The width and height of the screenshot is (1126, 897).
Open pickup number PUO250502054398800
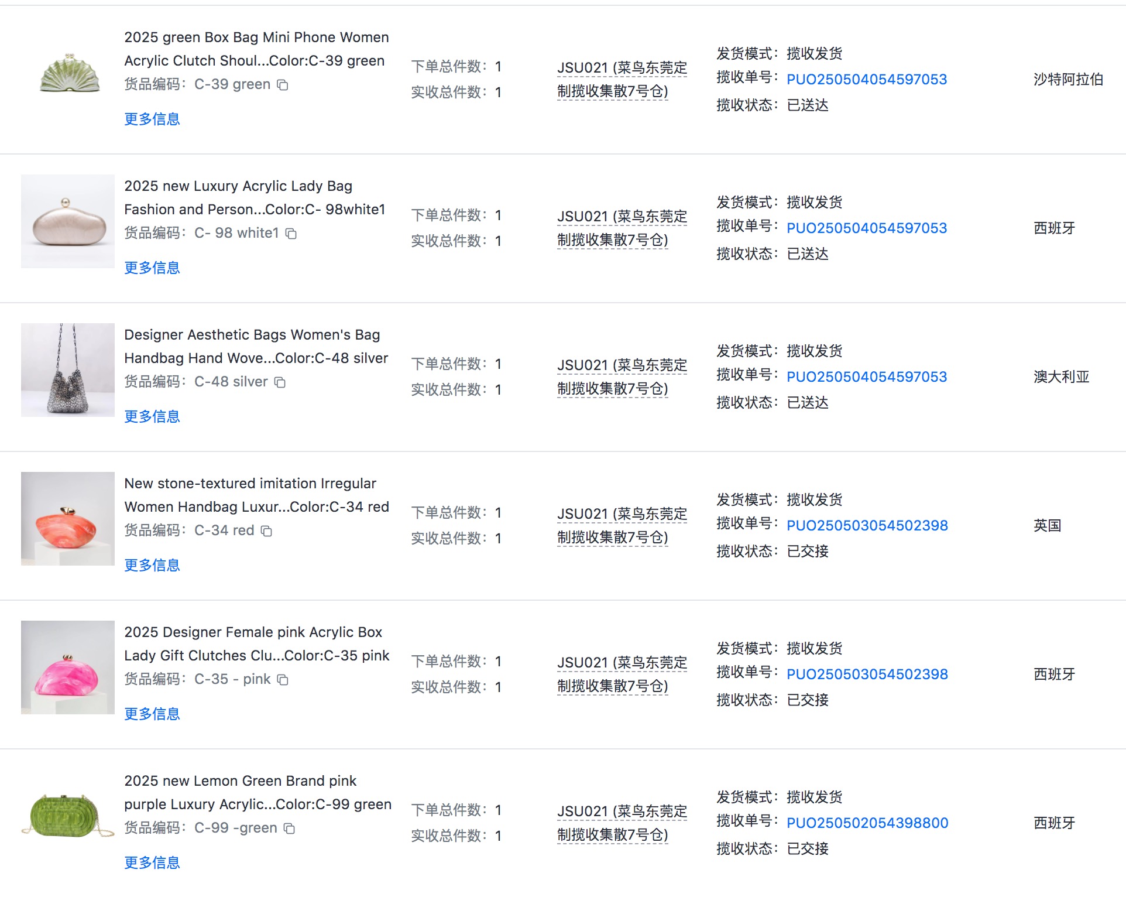[x=867, y=823]
